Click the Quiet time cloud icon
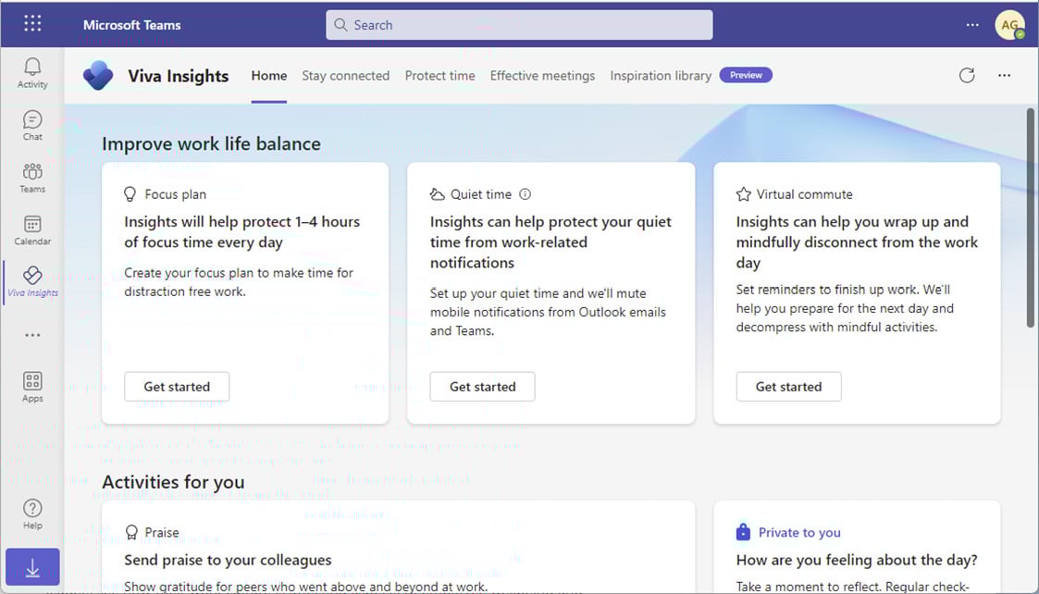Viewport: 1039px width, 594px height. [x=437, y=194]
